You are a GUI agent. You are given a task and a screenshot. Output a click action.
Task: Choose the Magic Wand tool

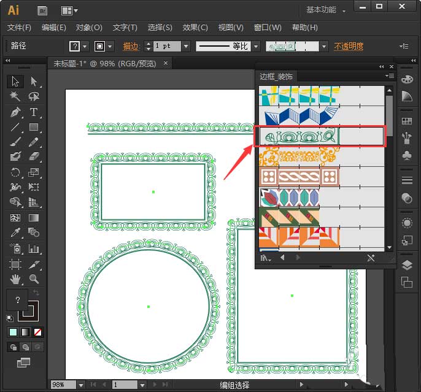[x=15, y=96]
